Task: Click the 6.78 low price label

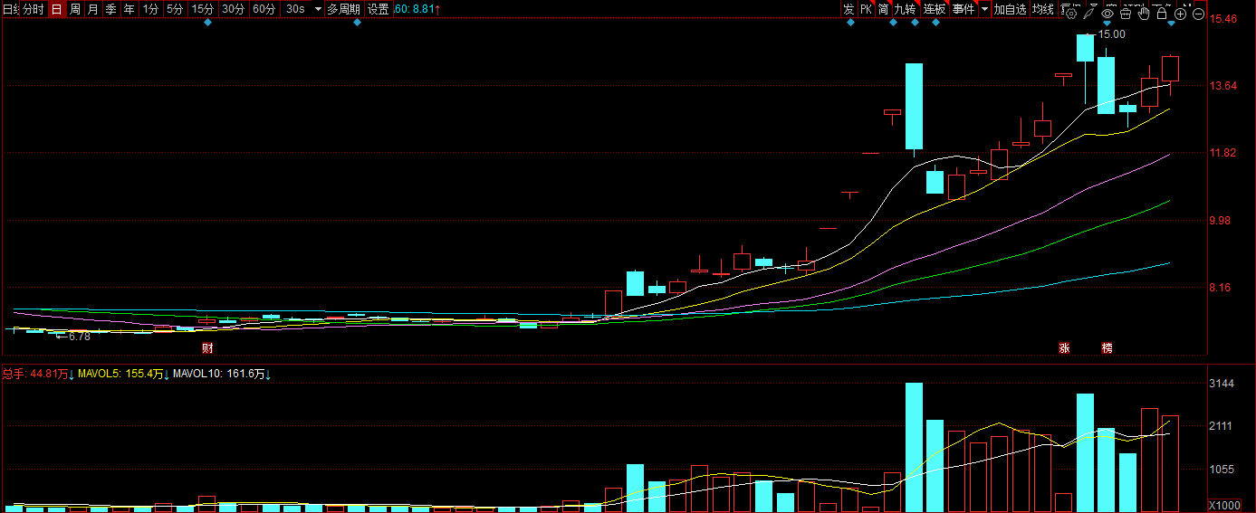Action: point(78,337)
